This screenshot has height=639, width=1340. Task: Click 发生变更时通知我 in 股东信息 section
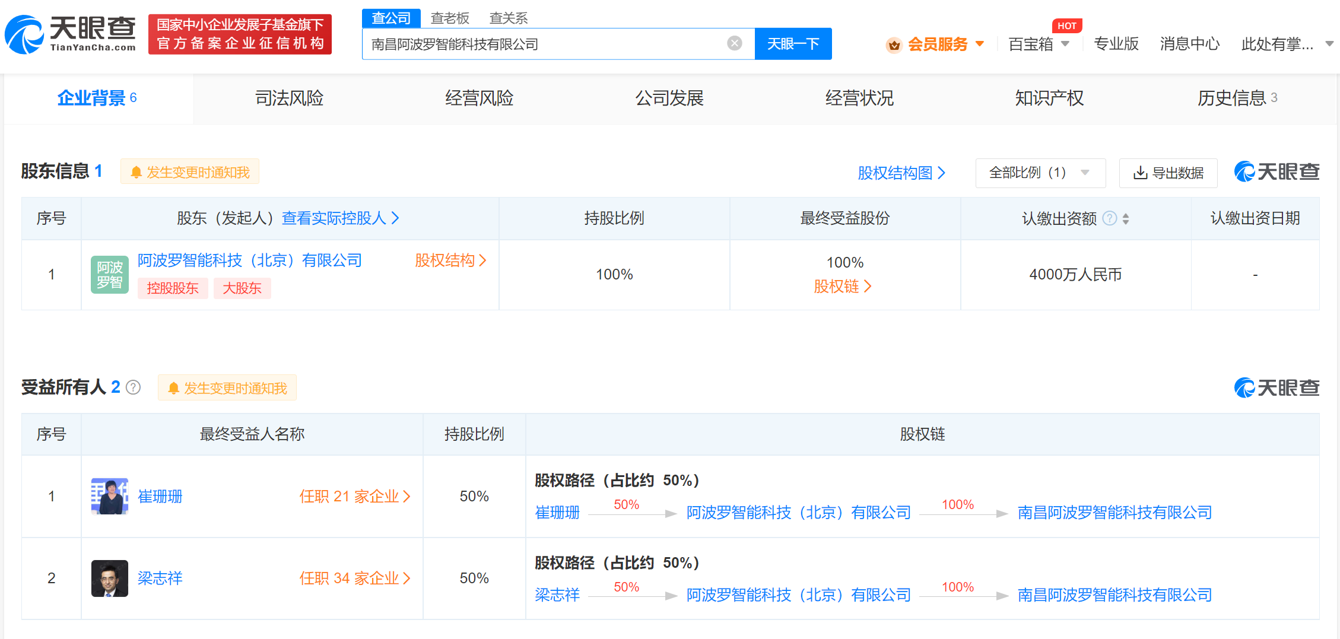[190, 171]
